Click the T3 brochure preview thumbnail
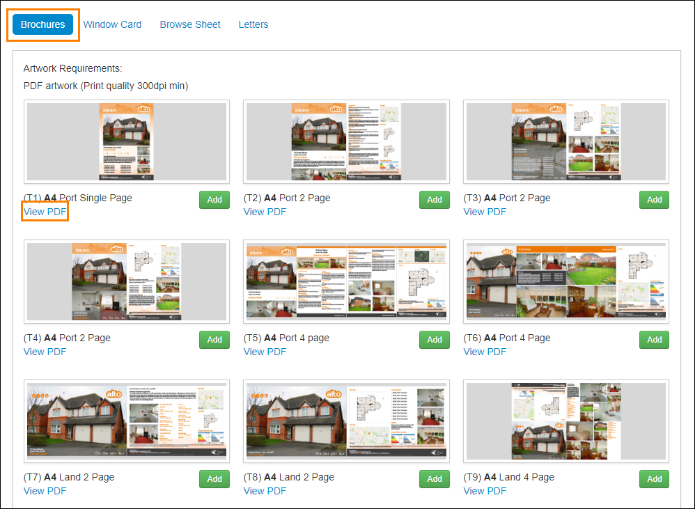This screenshot has width=695, height=509. pyautogui.click(x=566, y=142)
